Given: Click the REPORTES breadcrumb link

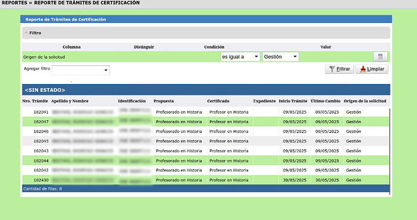Looking at the screenshot, I should pyautogui.click(x=15, y=2).
